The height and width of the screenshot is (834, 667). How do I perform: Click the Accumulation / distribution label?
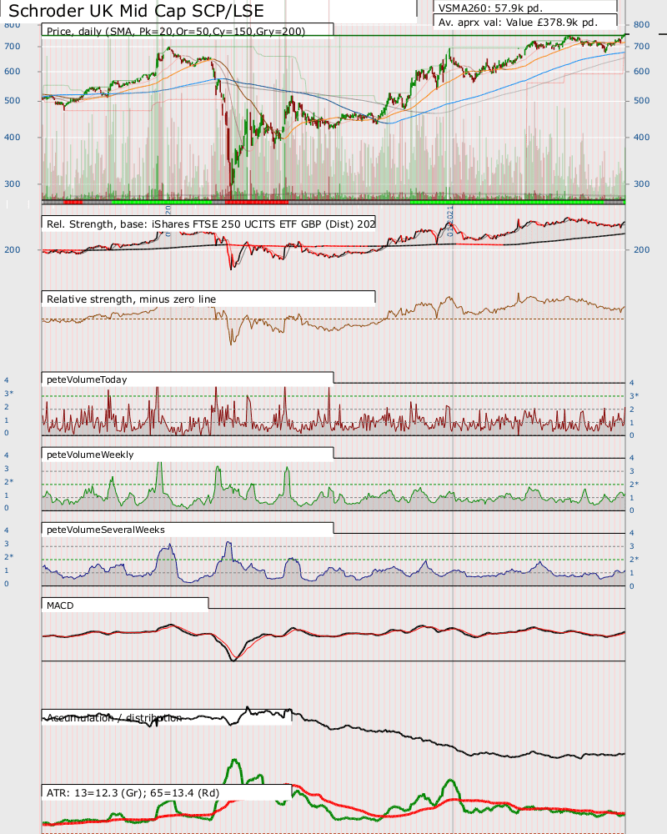coord(114,717)
